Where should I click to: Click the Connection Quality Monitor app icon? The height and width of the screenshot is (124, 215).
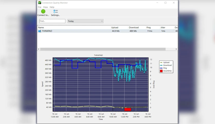[x=40, y=3]
